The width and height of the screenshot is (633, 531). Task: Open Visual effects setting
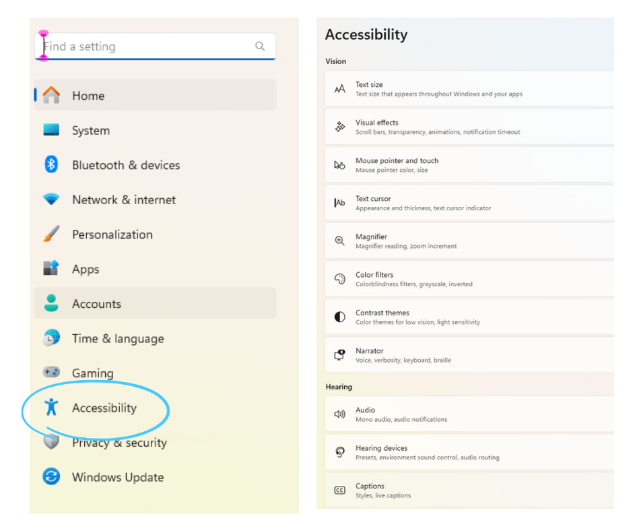pos(469,127)
